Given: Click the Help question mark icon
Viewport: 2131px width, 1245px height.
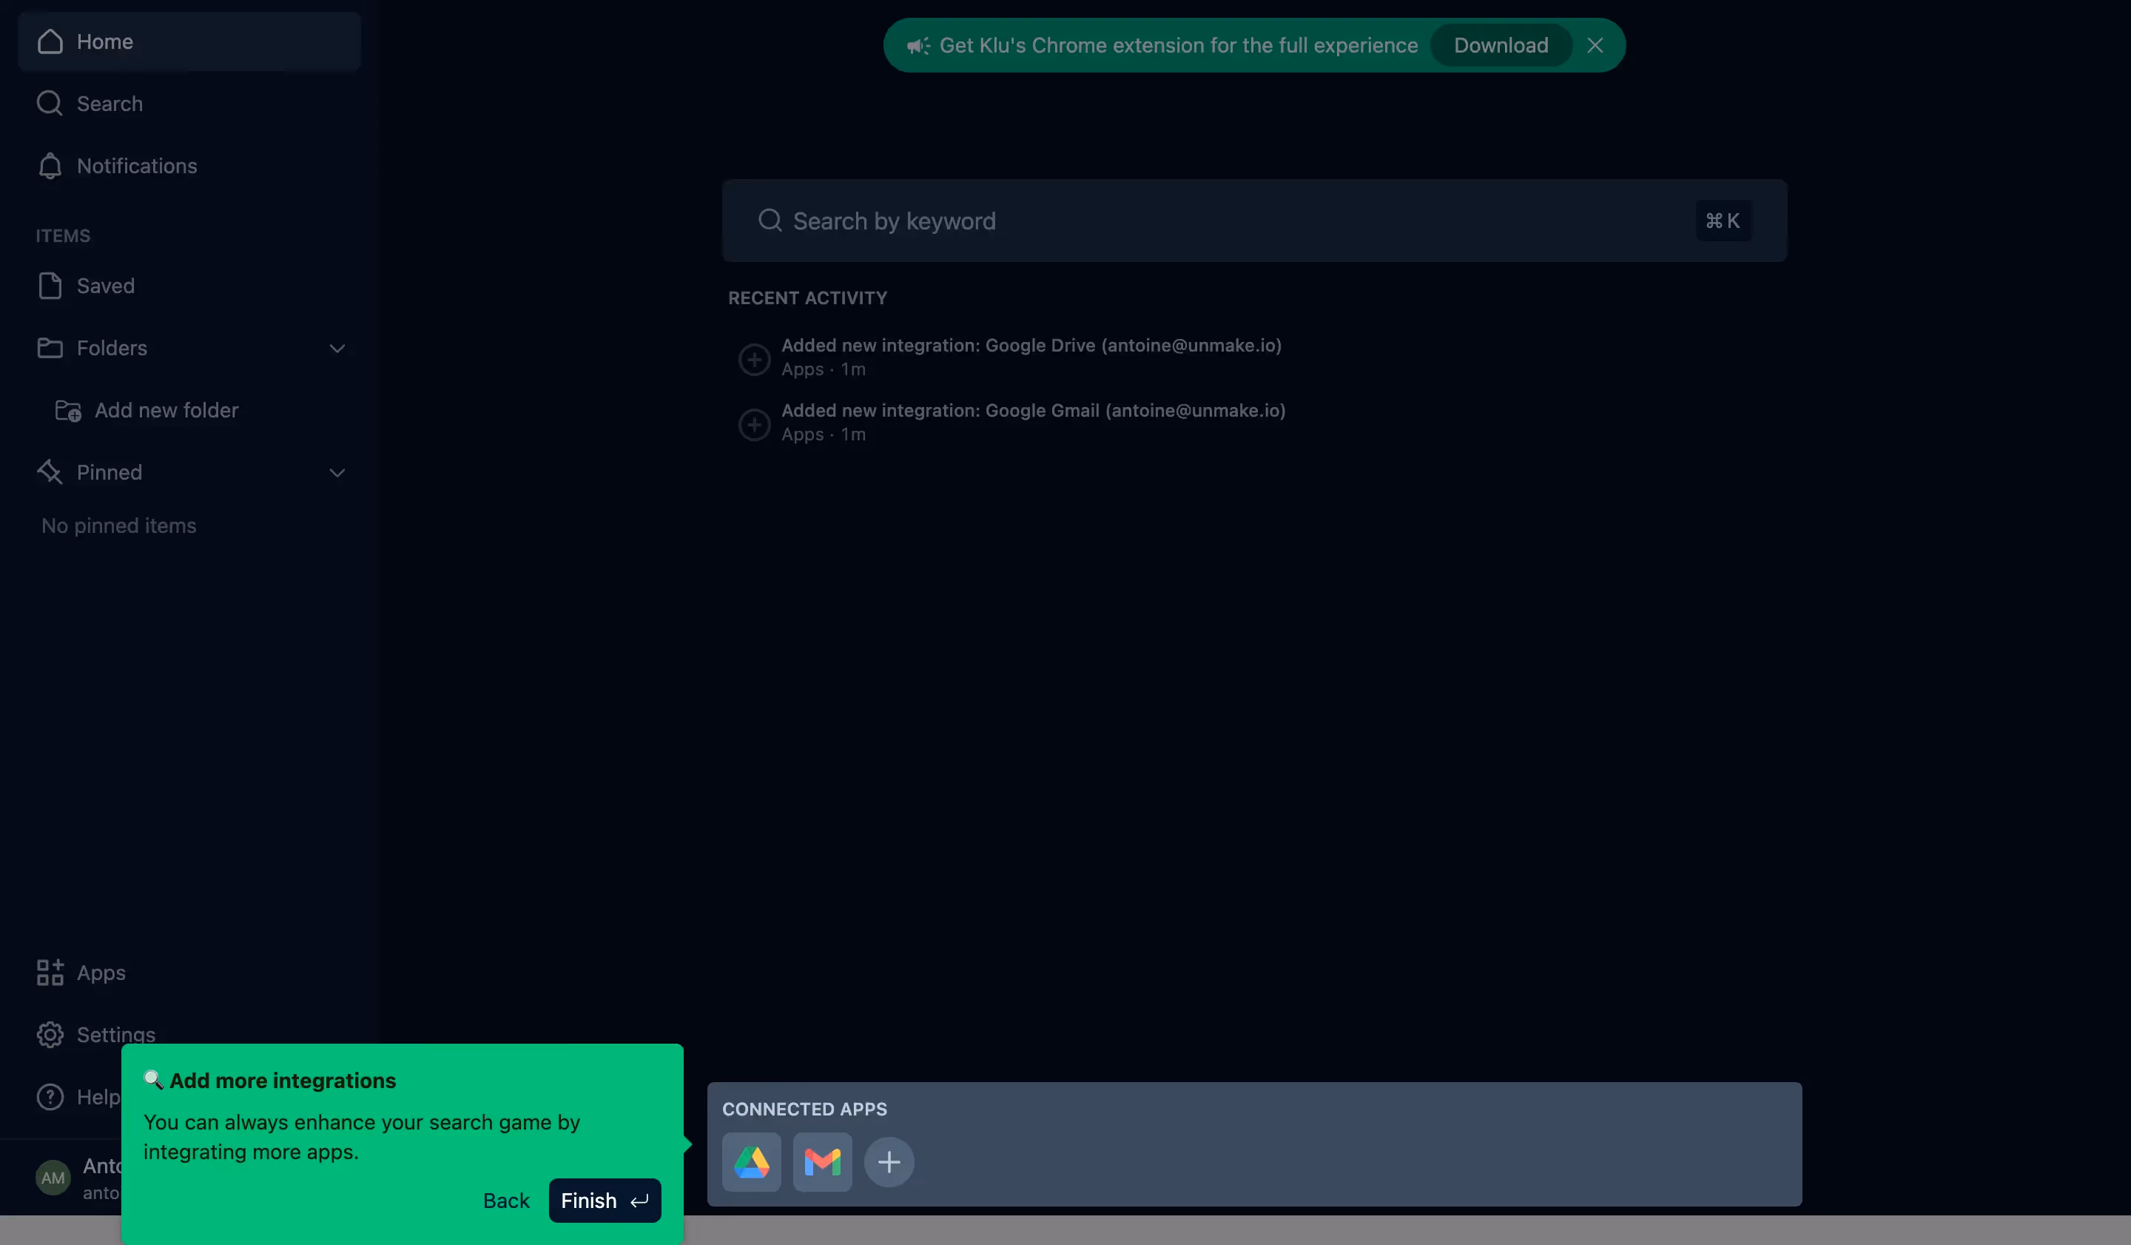Looking at the screenshot, I should (x=50, y=1097).
